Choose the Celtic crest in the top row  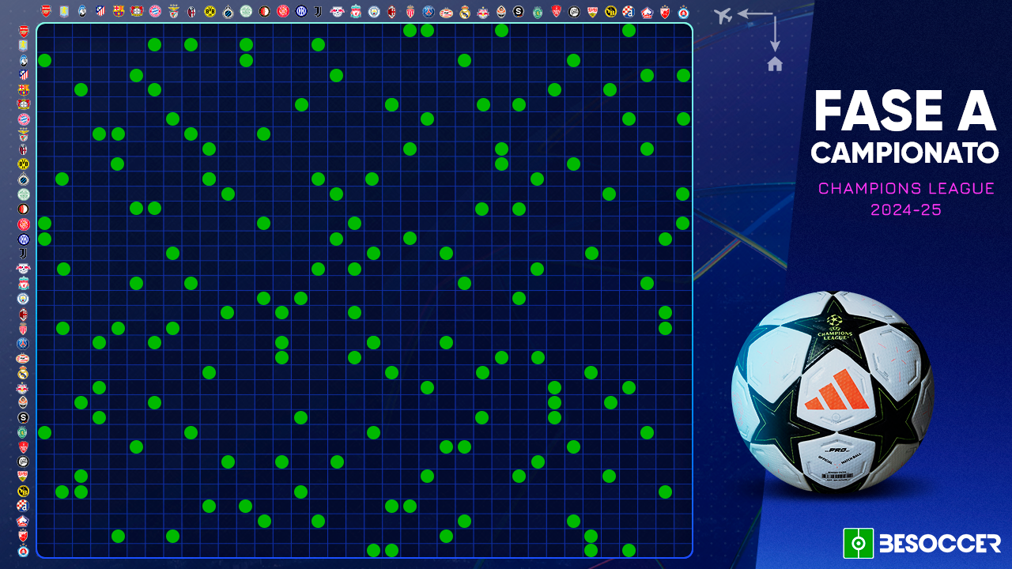pos(246,11)
